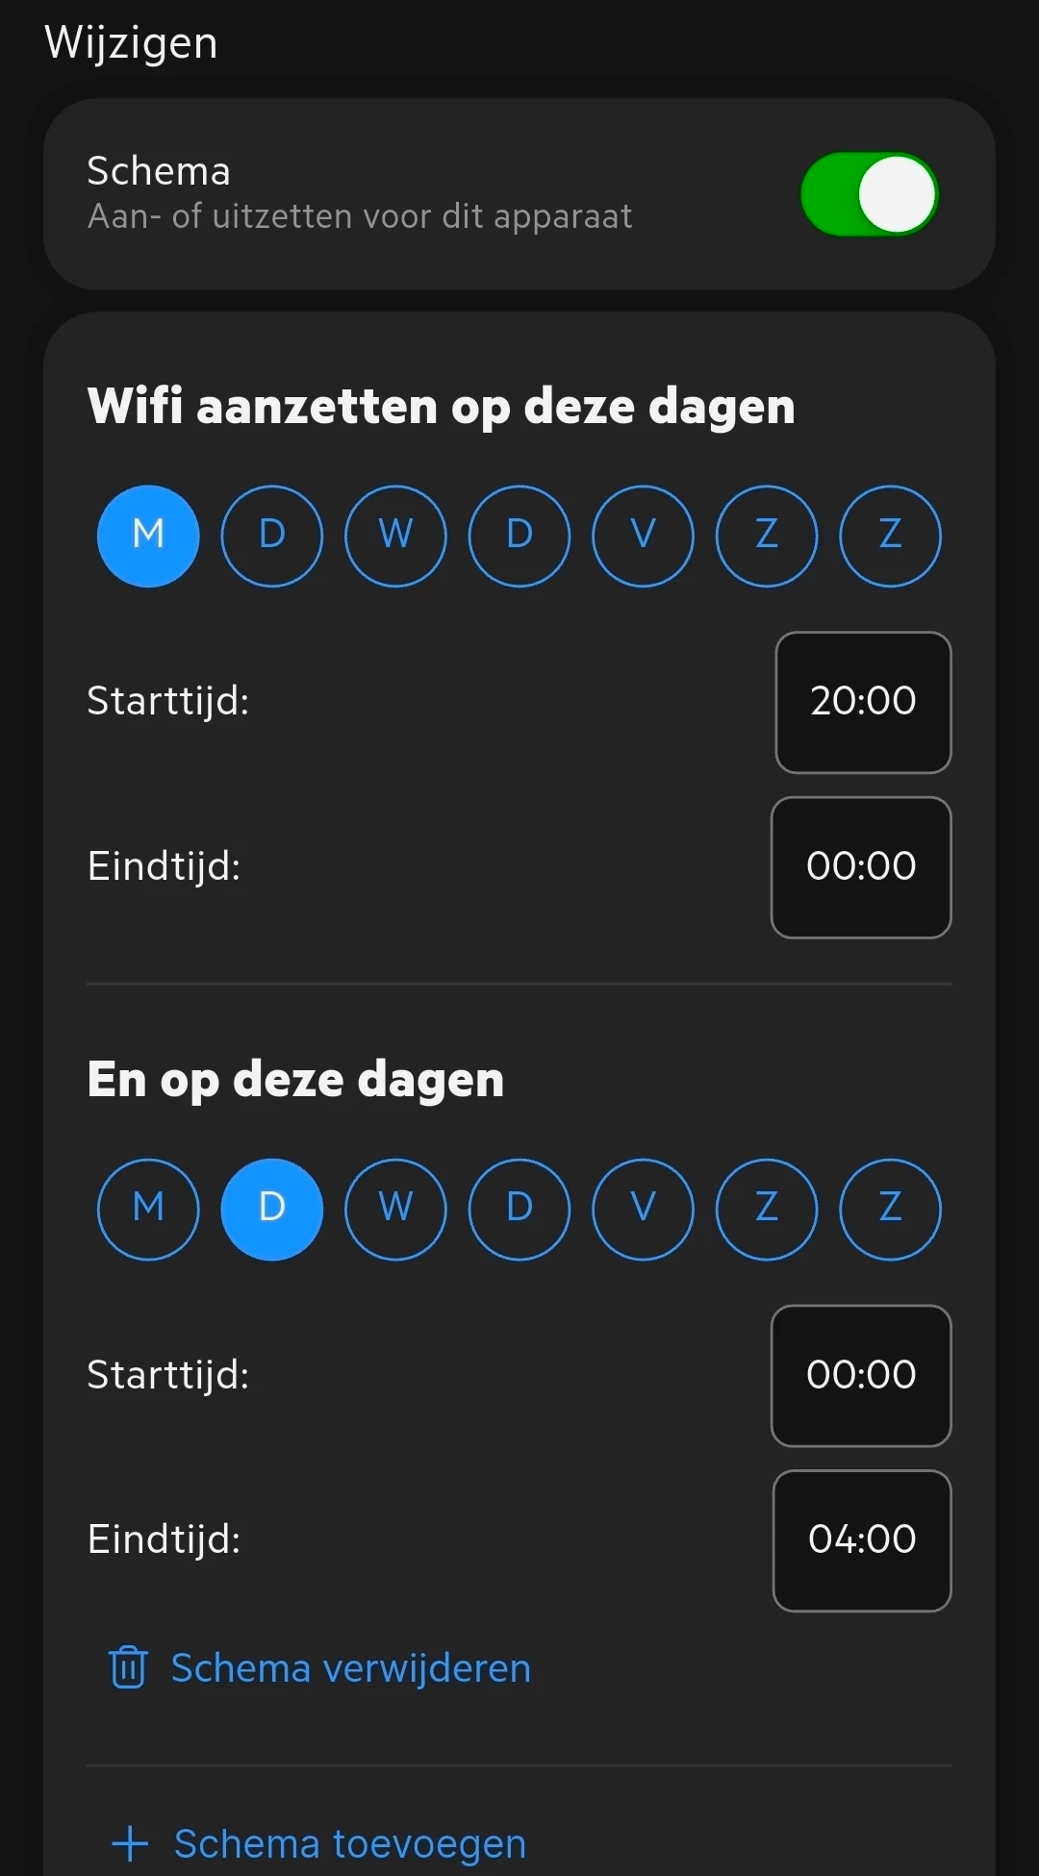
Task: Enable Friday in the first schedule
Action: (643, 536)
